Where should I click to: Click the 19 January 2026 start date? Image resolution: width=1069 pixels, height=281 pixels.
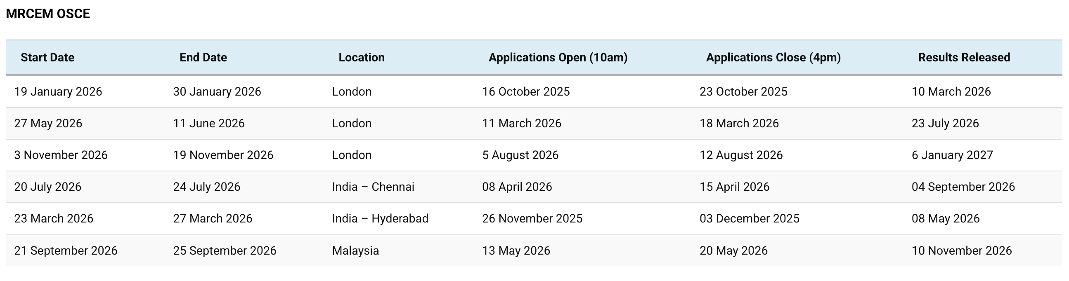(x=58, y=91)
